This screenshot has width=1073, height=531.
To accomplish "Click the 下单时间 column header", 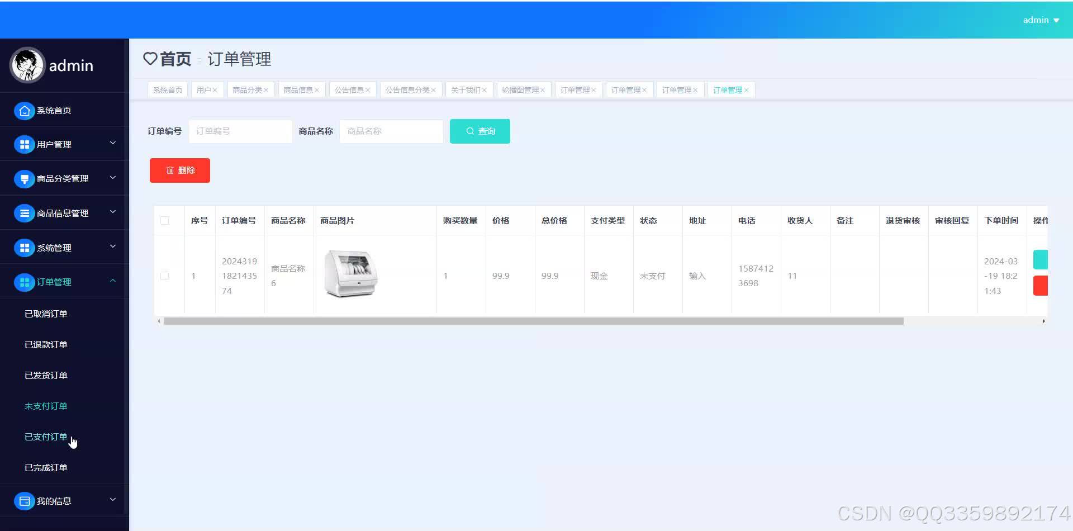I will (x=1001, y=221).
